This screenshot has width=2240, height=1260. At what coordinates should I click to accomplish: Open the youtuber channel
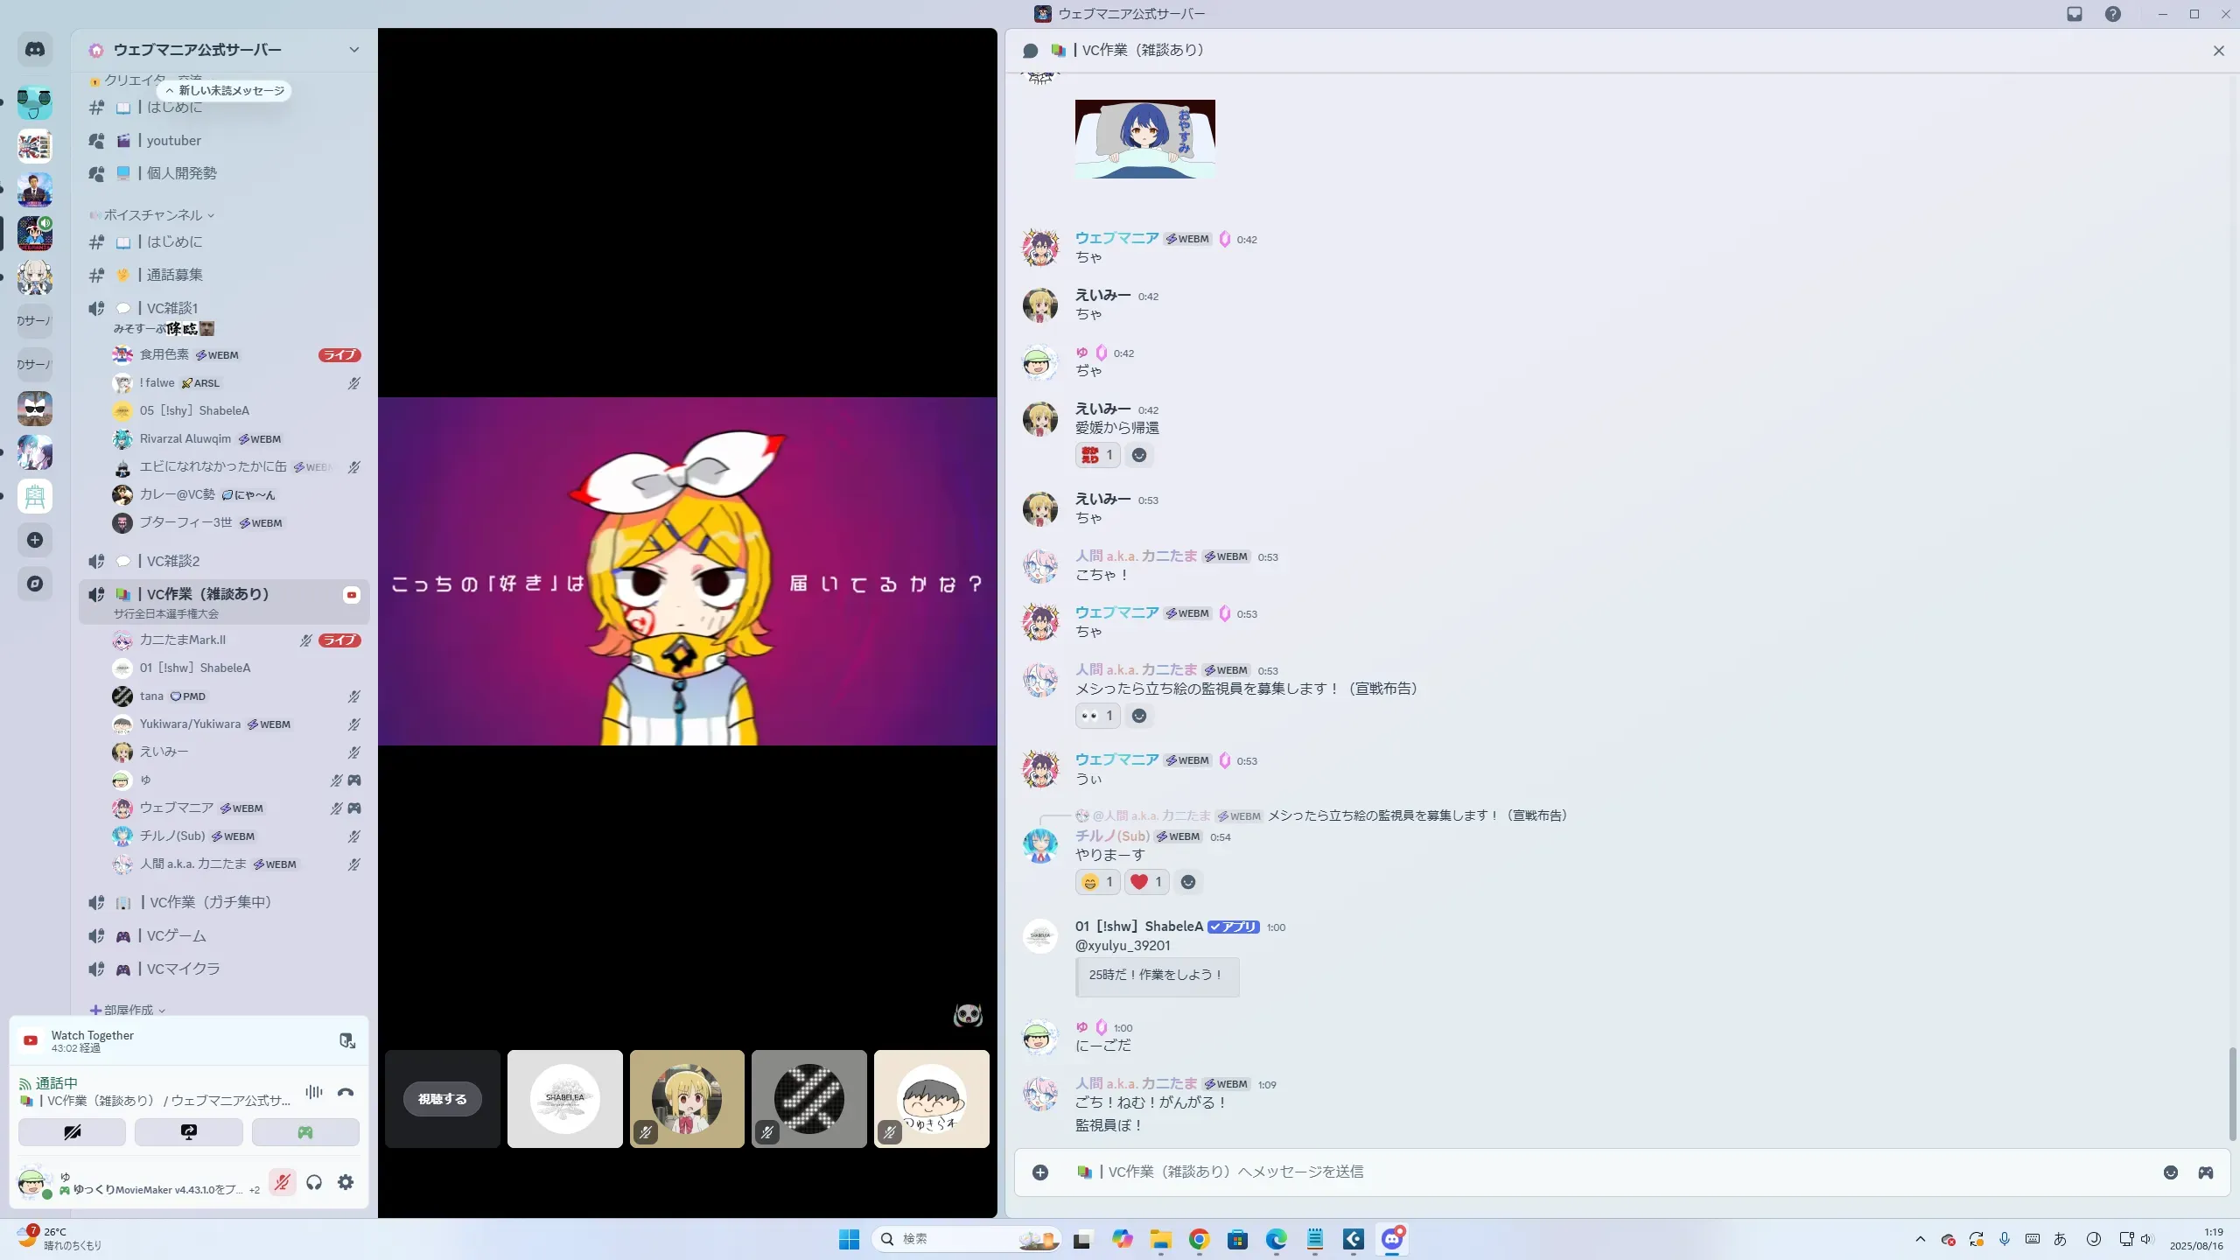(x=173, y=141)
